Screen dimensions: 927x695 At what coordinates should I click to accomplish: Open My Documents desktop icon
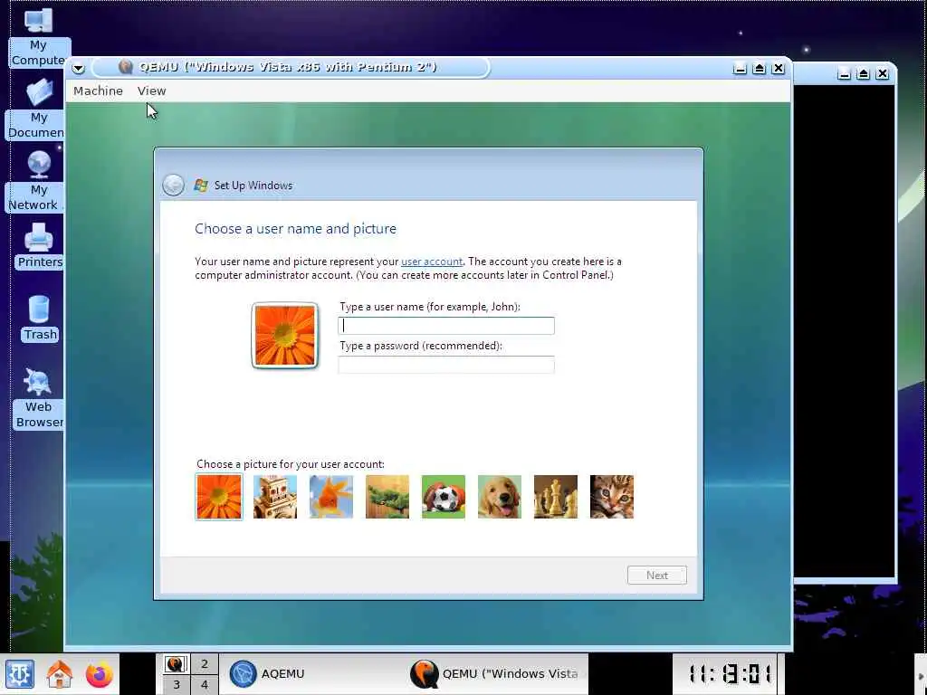pyautogui.click(x=36, y=109)
